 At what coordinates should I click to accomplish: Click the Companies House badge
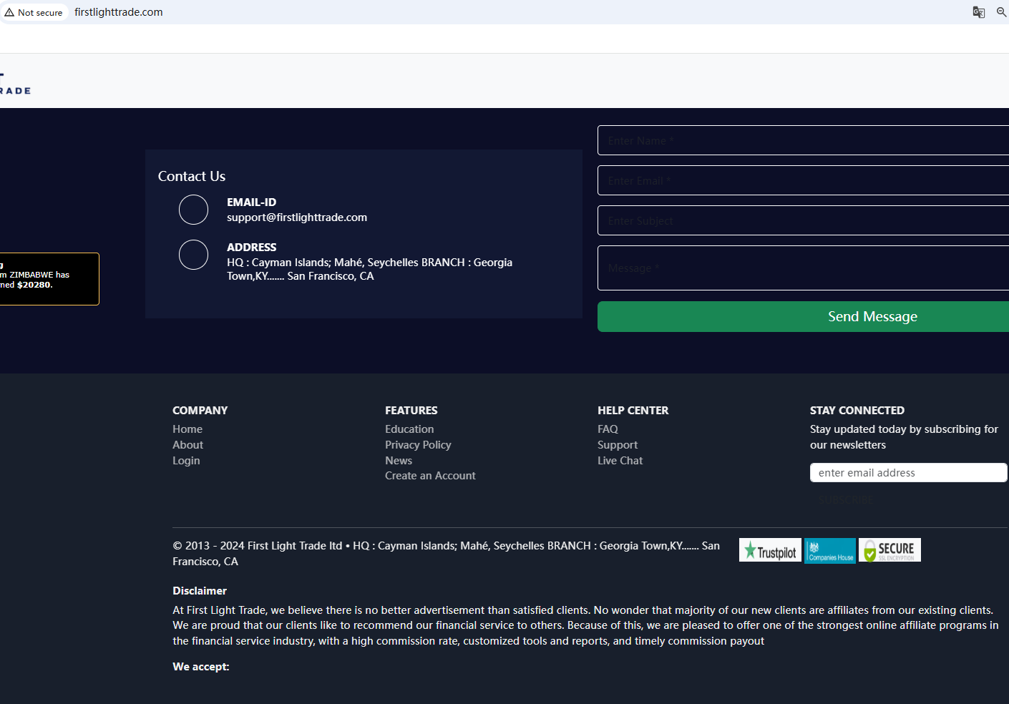[x=829, y=550]
